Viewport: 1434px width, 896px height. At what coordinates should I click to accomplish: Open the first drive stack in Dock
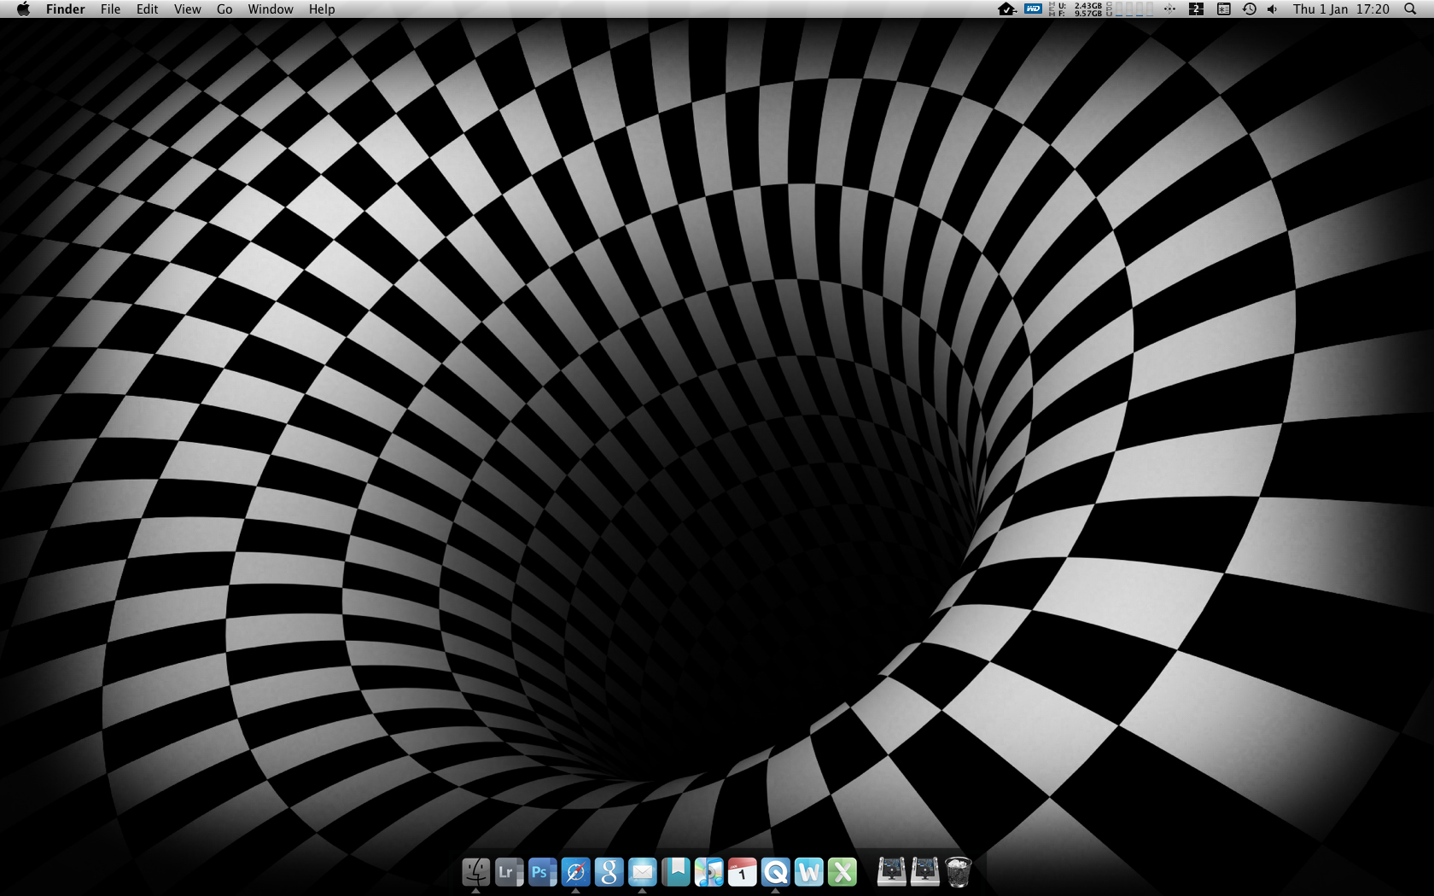[x=891, y=872]
